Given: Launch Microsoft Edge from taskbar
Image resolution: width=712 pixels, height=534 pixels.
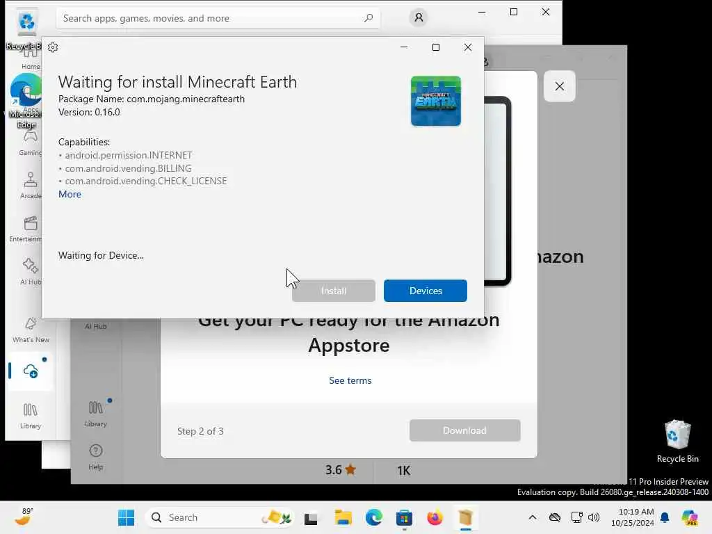Looking at the screenshot, I should (373, 517).
